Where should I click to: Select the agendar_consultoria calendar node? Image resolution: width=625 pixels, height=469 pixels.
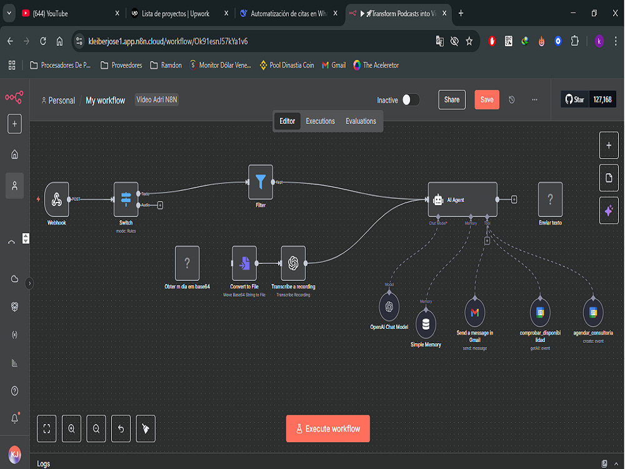[593, 313]
